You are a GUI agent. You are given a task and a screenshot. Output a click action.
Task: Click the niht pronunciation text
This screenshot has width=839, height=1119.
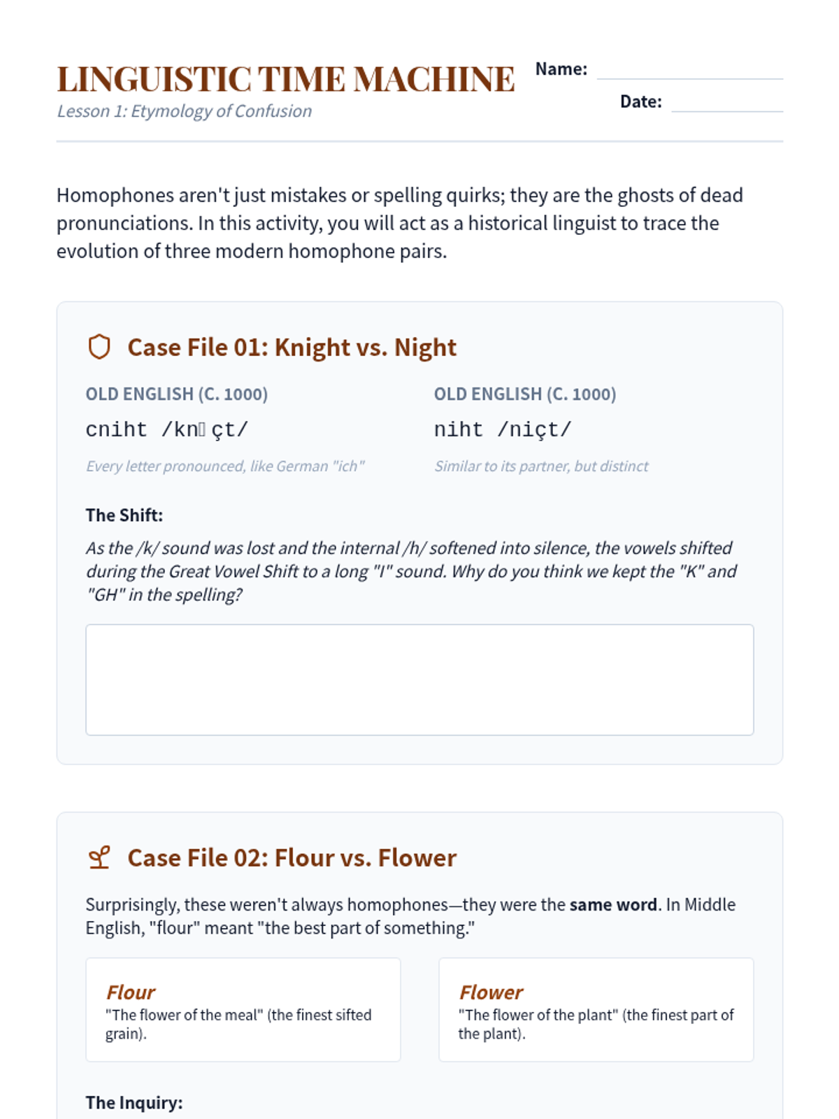point(503,429)
